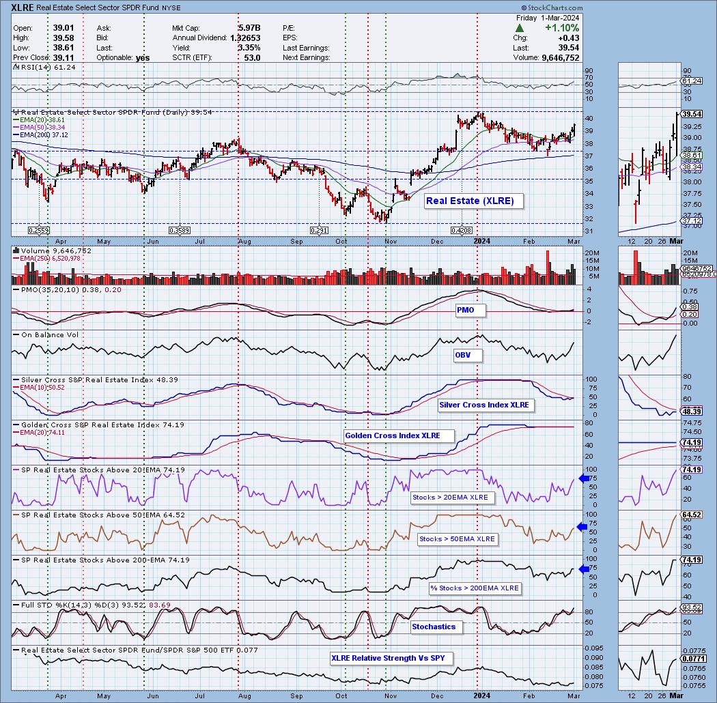
Task: Click the 0.4208 label near 2024
Action: click(462, 231)
